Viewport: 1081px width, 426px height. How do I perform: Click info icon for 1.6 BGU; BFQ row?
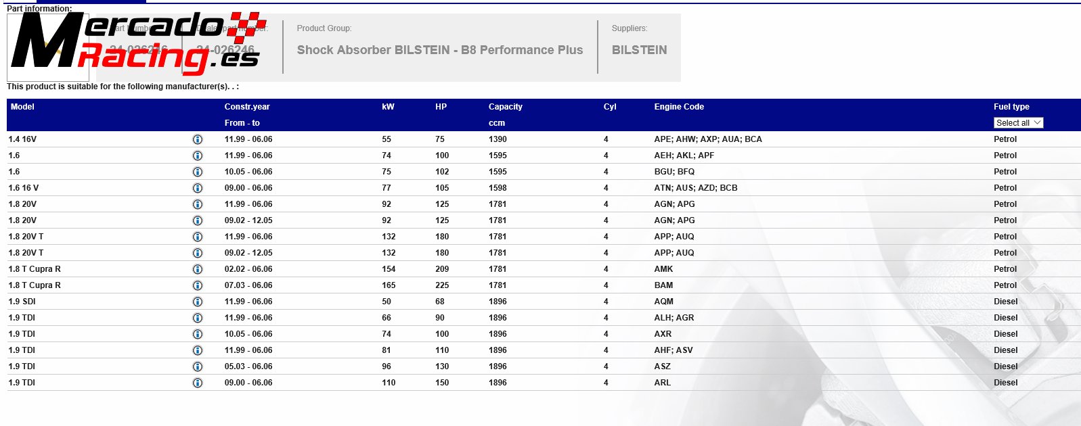198,172
